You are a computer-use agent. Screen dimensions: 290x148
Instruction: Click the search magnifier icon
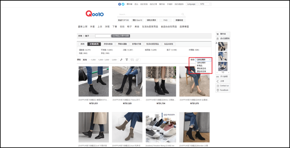click(x=183, y=14)
